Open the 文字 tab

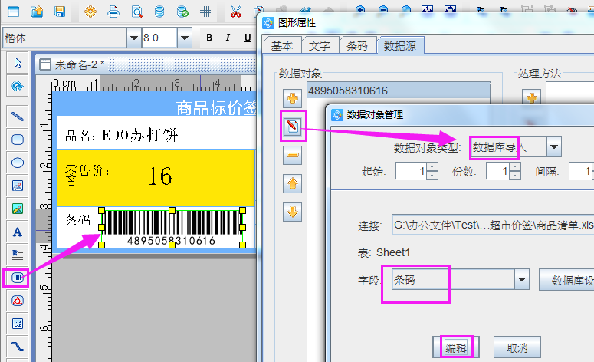pos(320,45)
